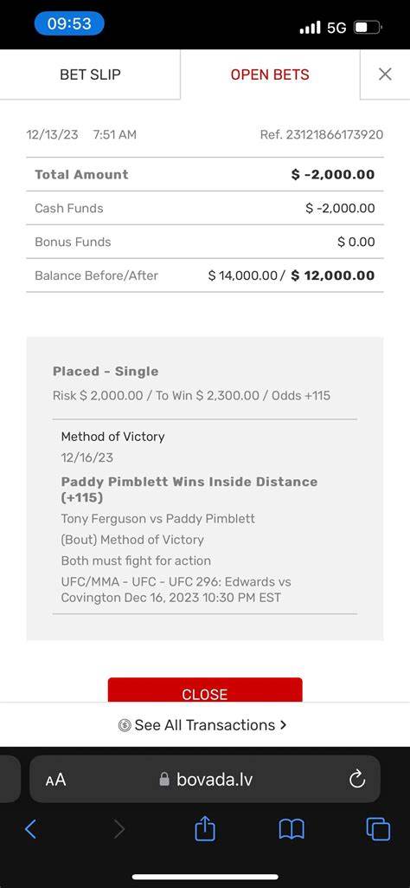Open See All Transactions link
The image size is (410, 888).
click(x=203, y=725)
